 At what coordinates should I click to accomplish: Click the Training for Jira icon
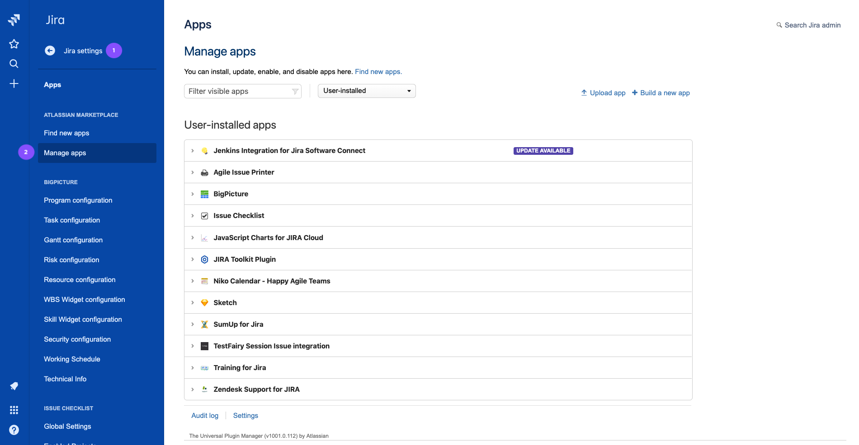click(x=204, y=368)
